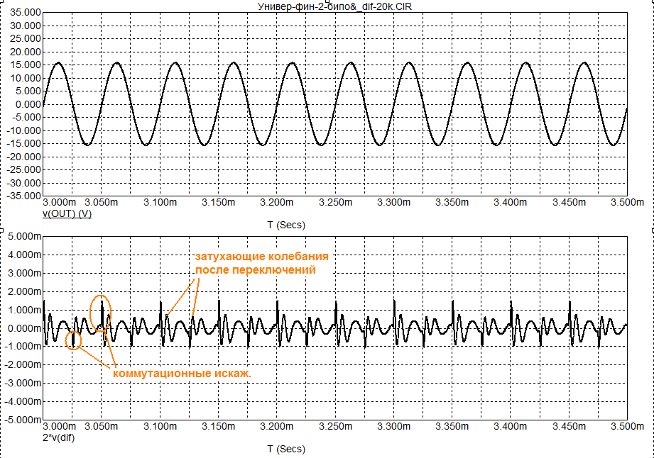Select the v(OUT) (V) curve label
This screenshot has height=458, width=654.
pyautogui.click(x=67, y=213)
